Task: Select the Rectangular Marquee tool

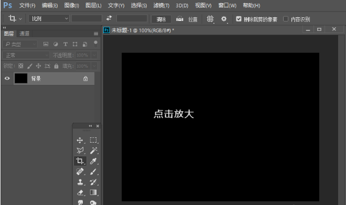Action: click(93, 140)
